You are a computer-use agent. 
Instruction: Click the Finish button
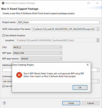pyautogui.click(x=71, y=103)
